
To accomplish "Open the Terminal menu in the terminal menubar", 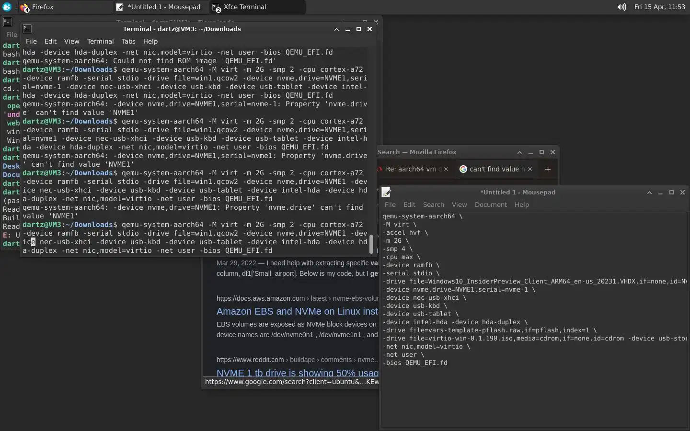I will pos(100,41).
